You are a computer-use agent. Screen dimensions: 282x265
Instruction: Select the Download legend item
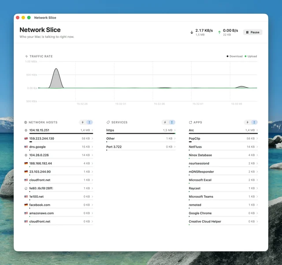coord(234,56)
